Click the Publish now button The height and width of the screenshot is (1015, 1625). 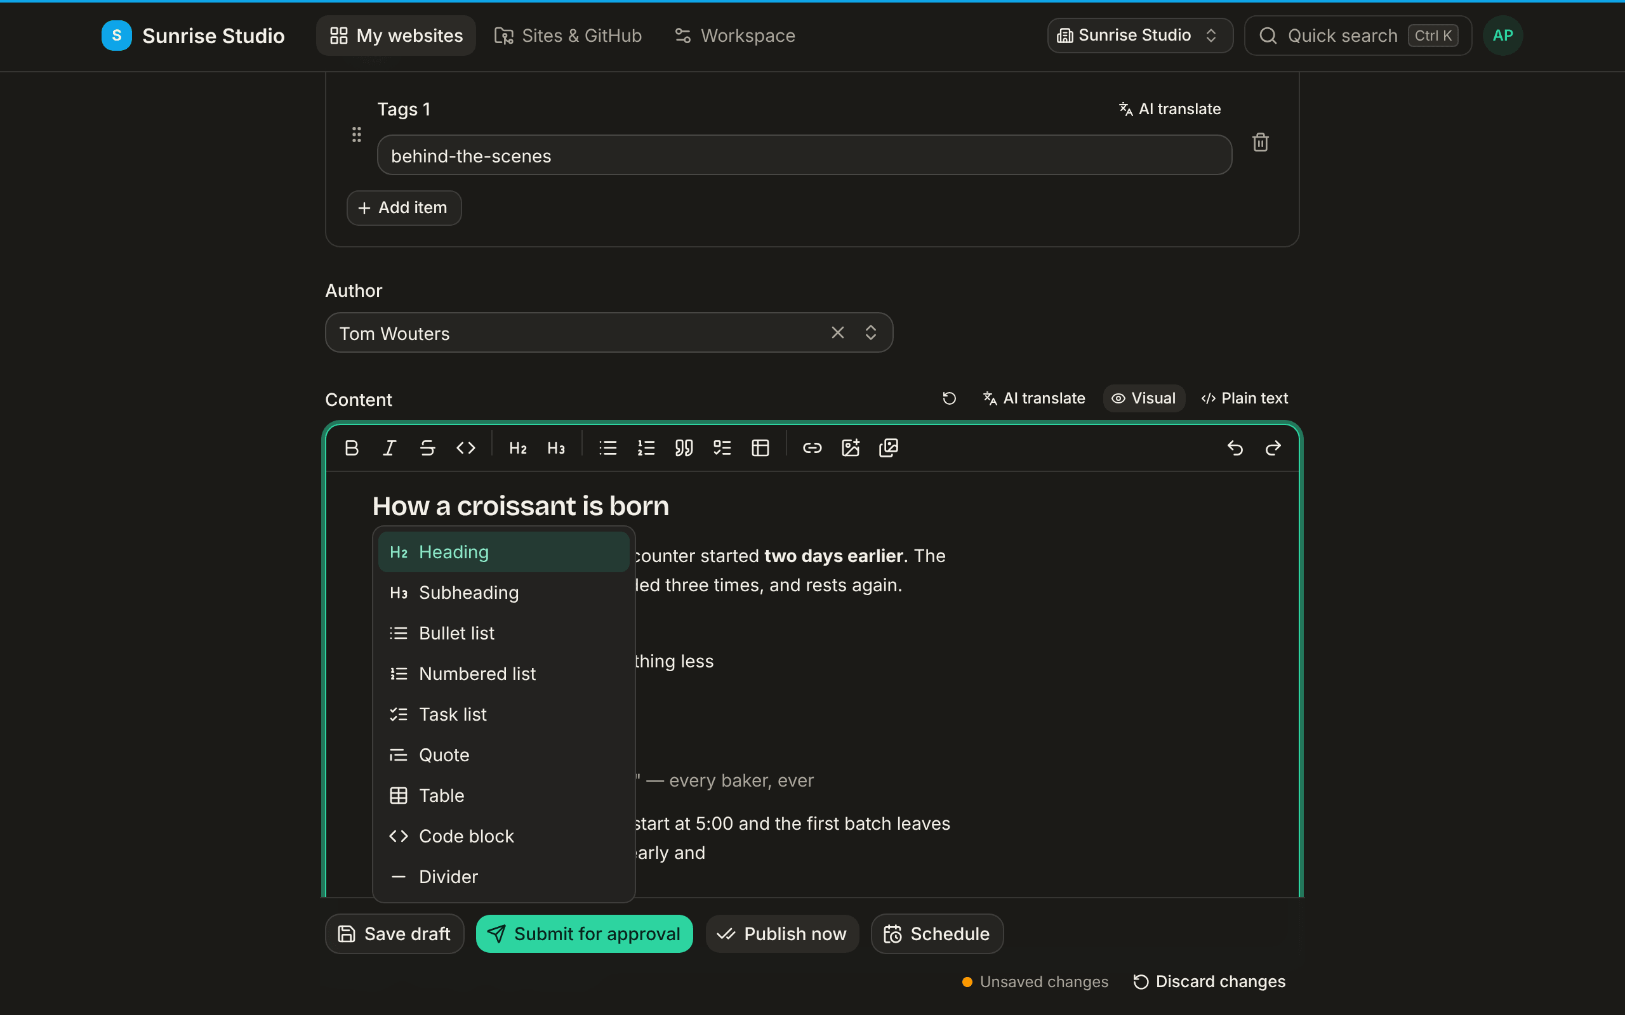782,934
